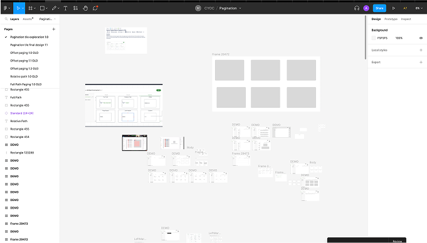Click the text icon beside Relative Path layer
Screen dimensions: 427x243
(6, 121)
